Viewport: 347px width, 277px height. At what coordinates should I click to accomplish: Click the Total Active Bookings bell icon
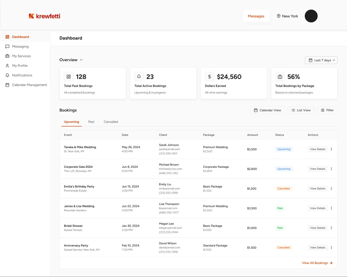139,77
